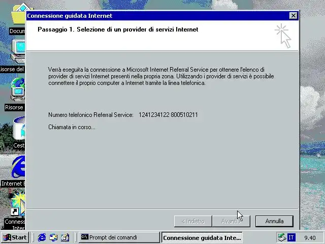The width and height of the screenshot is (325, 244).
Task: Switch to the Prompt dei comandi taskbar button
Action: (x=119, y=237)
